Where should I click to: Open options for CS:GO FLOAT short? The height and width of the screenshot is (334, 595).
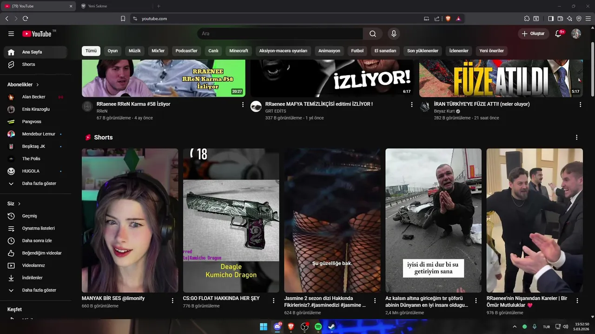[x=273, y=301]
